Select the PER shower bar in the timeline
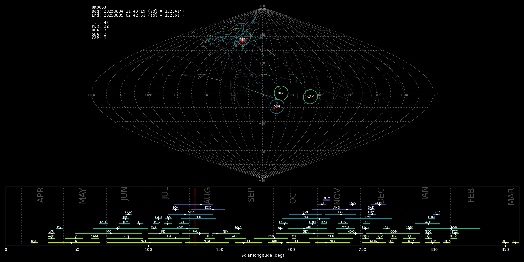The width and height of the screenshot is (524, 262). click(198, 219)
